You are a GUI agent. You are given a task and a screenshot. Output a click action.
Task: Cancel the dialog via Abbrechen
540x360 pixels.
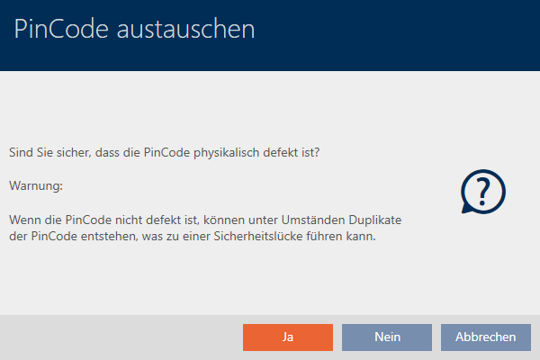click(x=486, y=337)
